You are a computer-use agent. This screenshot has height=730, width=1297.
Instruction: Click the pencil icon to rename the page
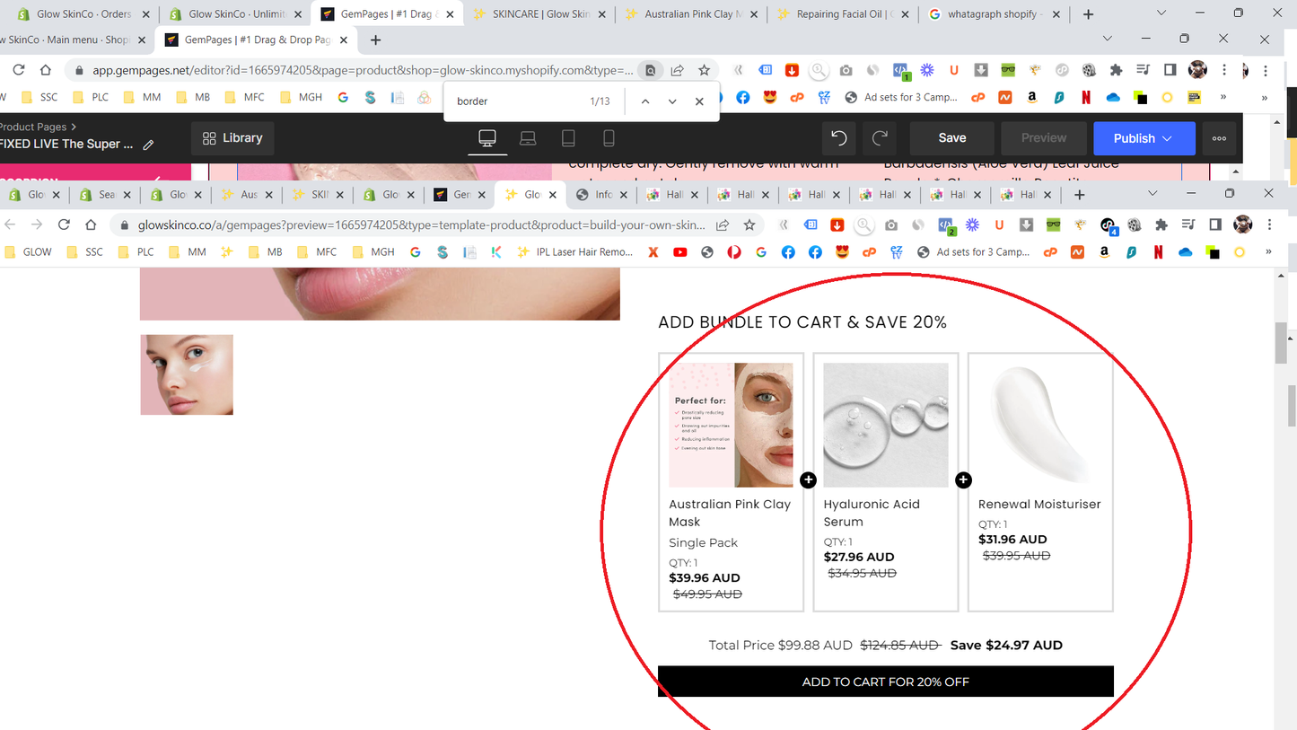[150, 144]
